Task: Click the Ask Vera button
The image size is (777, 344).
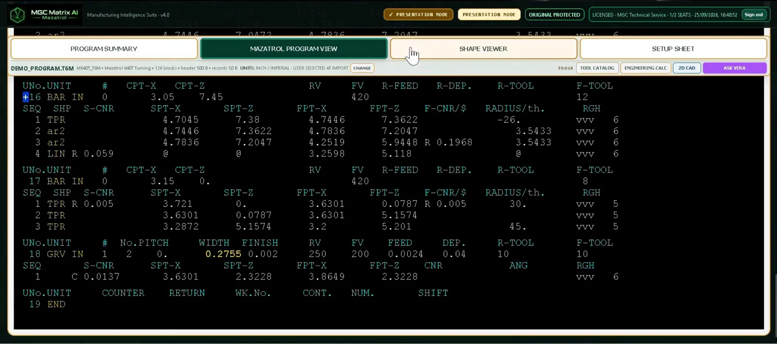Action: [734, 68]
